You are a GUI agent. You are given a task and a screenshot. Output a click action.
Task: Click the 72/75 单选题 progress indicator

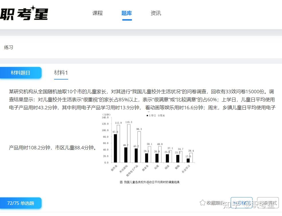tap(21, 203)
